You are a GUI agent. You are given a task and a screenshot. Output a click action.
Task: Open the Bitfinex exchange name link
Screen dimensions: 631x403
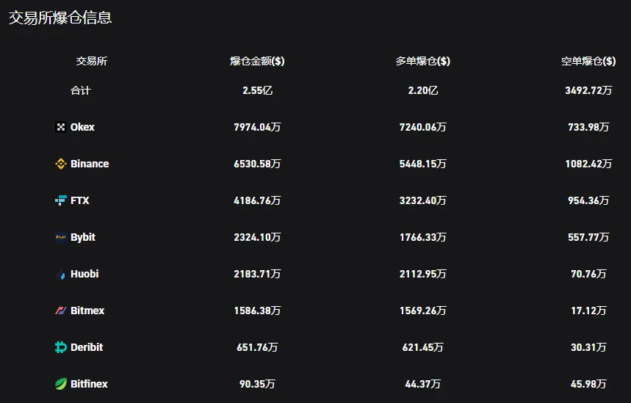[89, 384]
